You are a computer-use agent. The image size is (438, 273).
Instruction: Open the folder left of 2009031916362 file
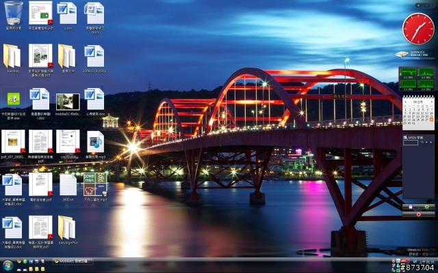[x=68, y=57]
